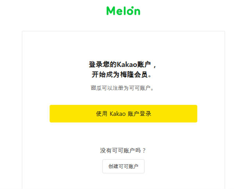The image size is (234, 189).
Task: Log in with the yellow Kakao button
Action: tap(123, 113)
